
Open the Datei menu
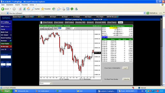pos(3,5)
